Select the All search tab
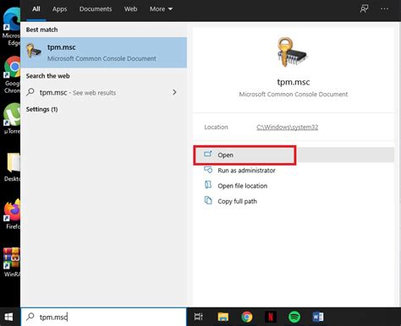Image resolution: width=401 pixels, height=326 pixels. pos(36,9)
